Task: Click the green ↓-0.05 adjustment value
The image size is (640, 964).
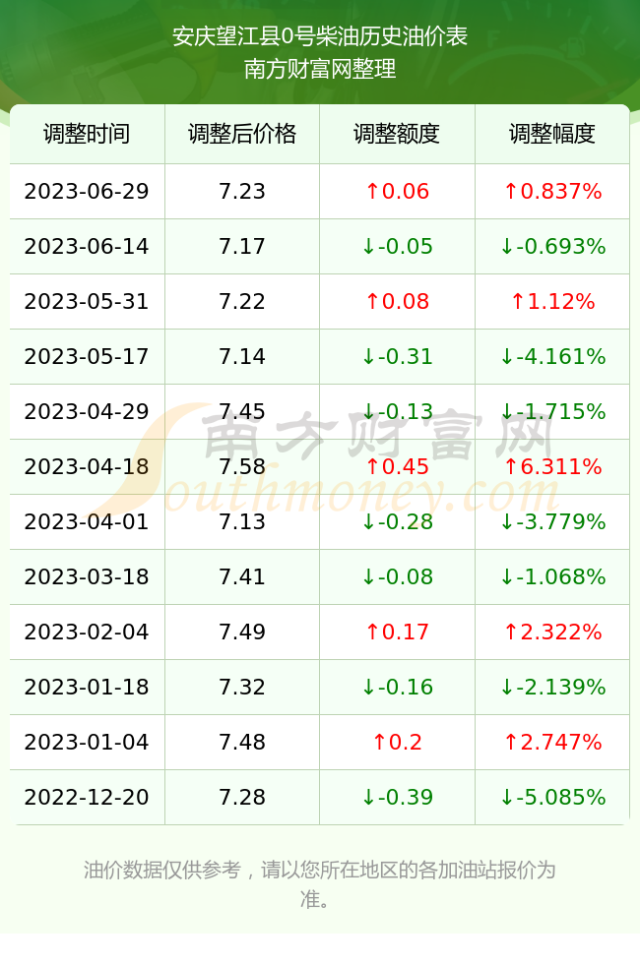Action: click(397, 247)
